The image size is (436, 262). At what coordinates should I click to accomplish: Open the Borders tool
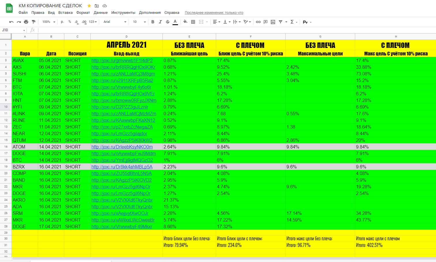click(193, 22)
